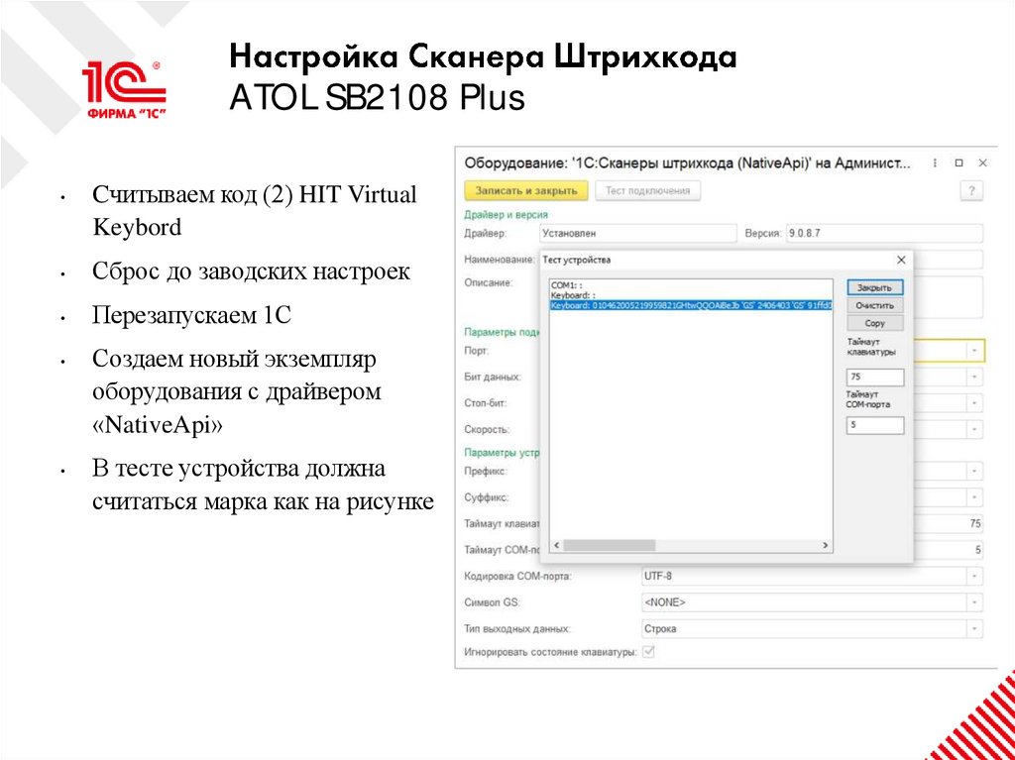The image size is (1015, 760).
Task: Open the question mark help button
Action: (x=971, y=191)
